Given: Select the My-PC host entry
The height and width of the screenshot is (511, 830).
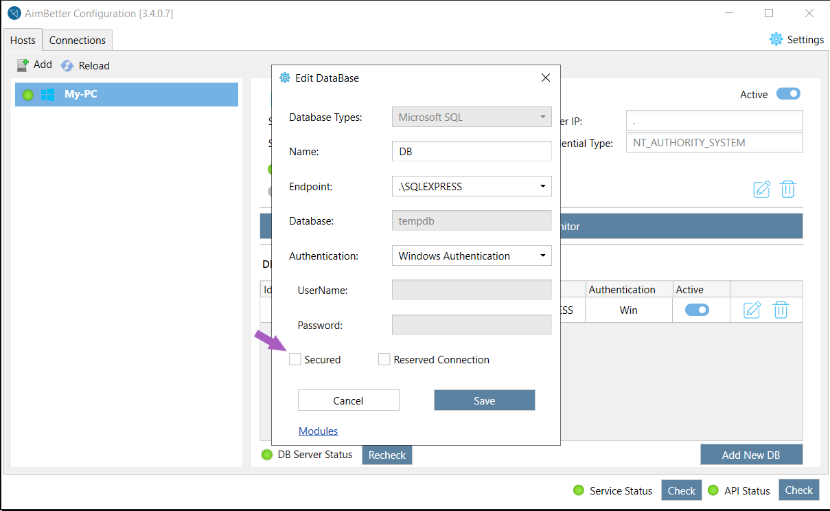Looking at the screenshot, I should coord(127,95).
